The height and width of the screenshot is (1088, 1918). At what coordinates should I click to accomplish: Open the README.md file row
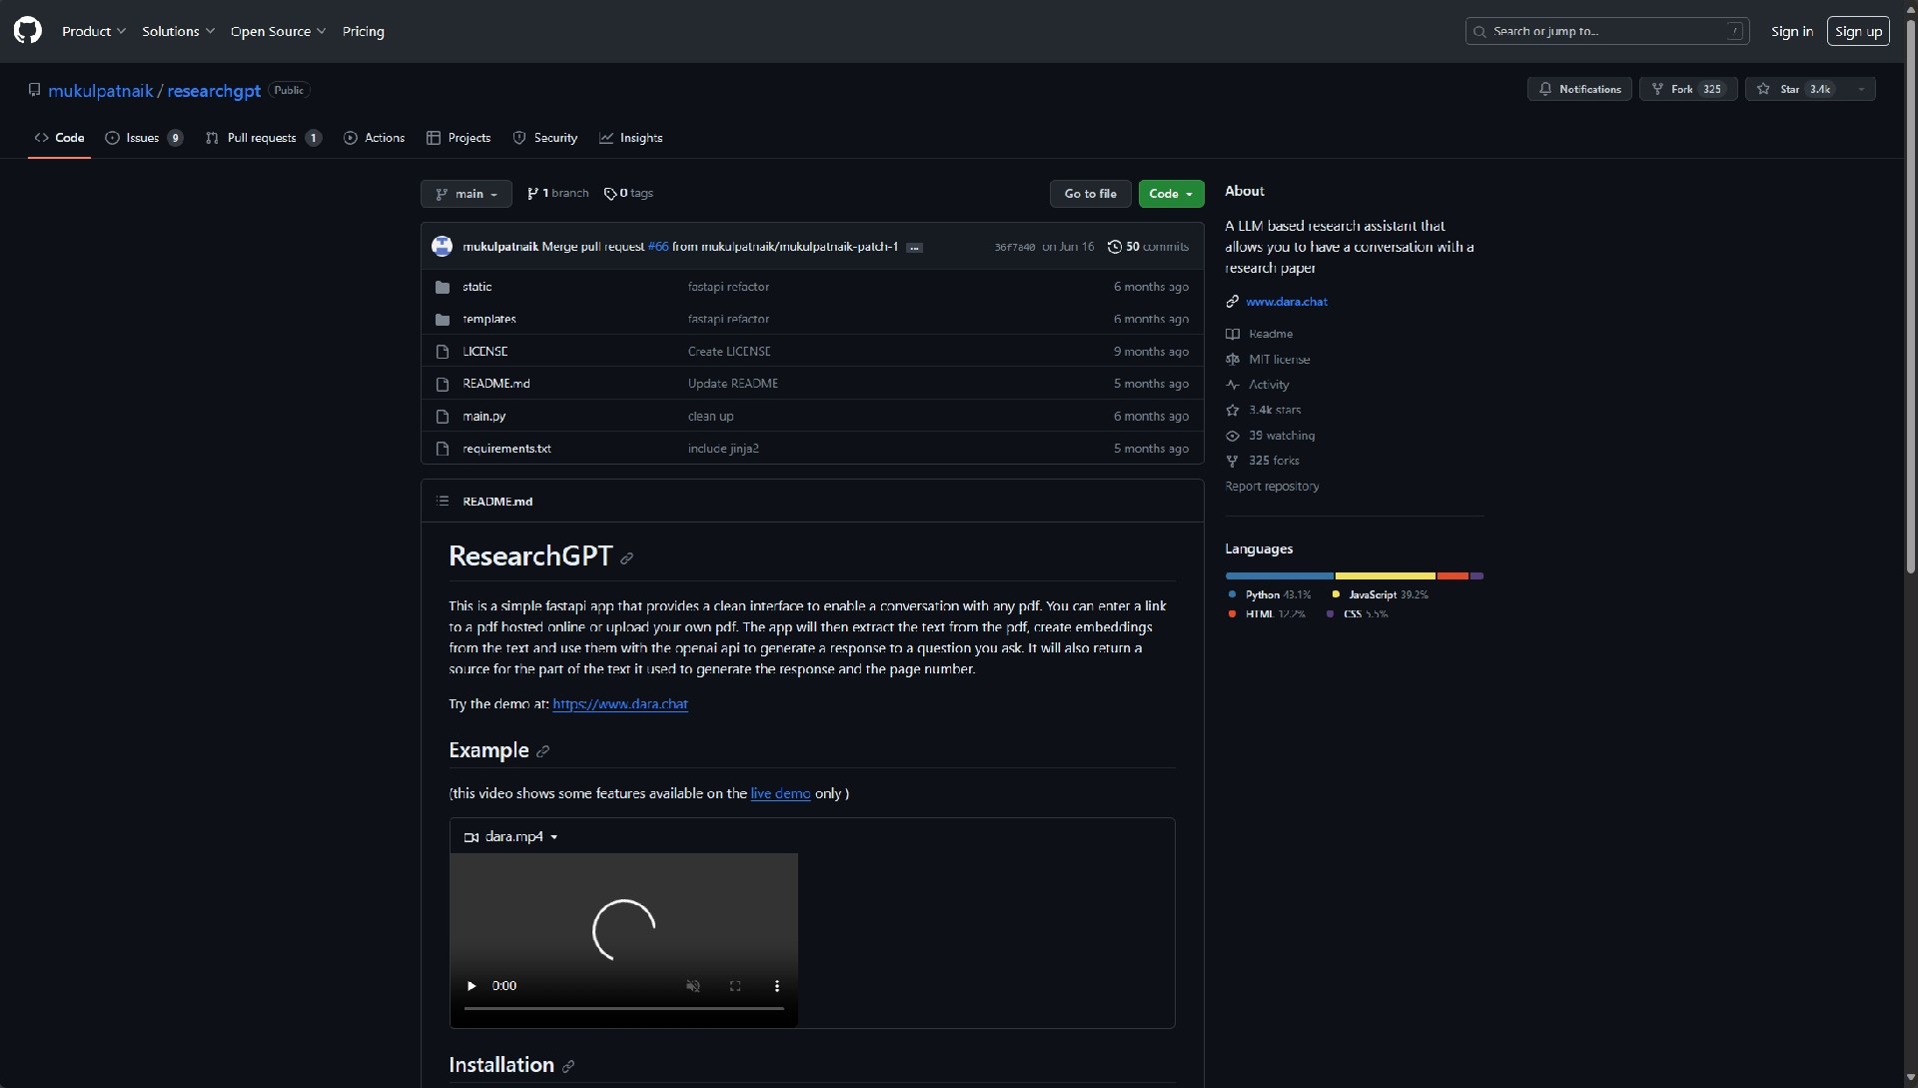(812, 384)
